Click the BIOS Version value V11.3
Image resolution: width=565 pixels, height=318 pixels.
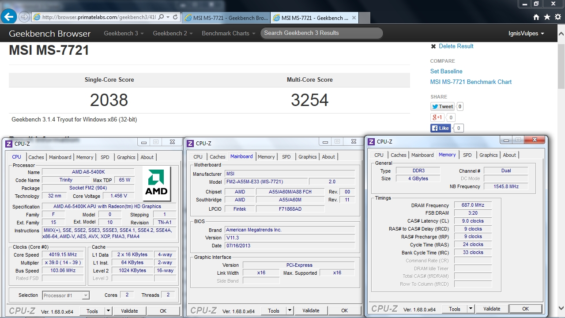point(290,238)
